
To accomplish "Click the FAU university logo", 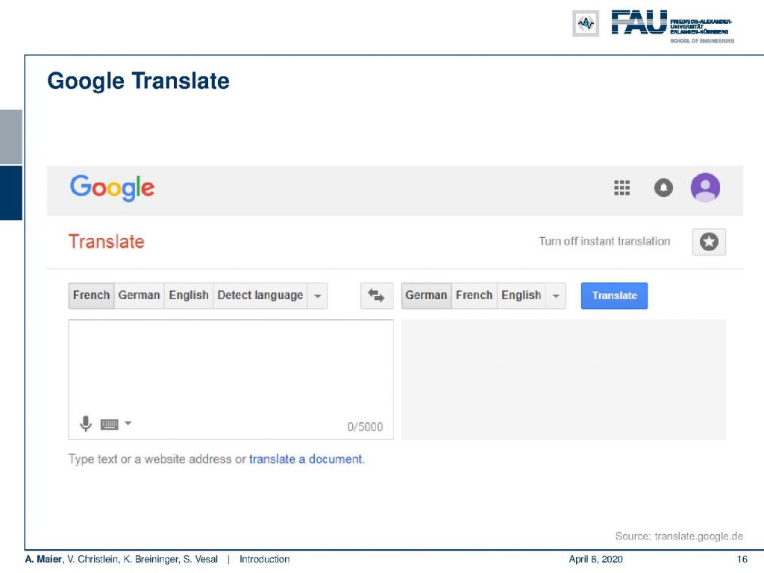I will [x=672, y=25].
